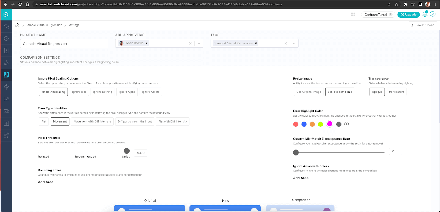
Task: Open the visual regression sidebar icon
Action: [x=6, y=75]
